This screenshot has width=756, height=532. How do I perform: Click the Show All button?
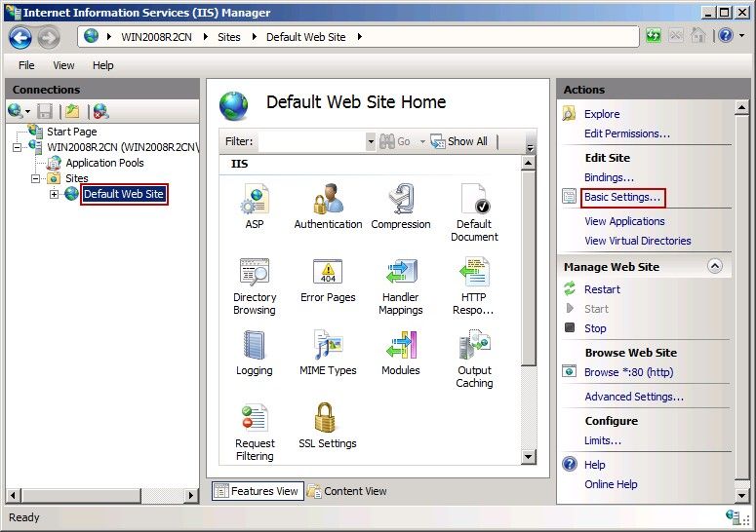(458, 141)
